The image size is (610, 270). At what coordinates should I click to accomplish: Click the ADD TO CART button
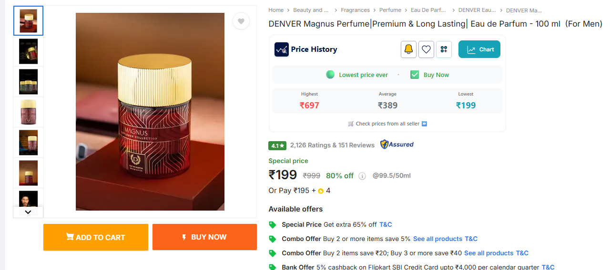96,237
